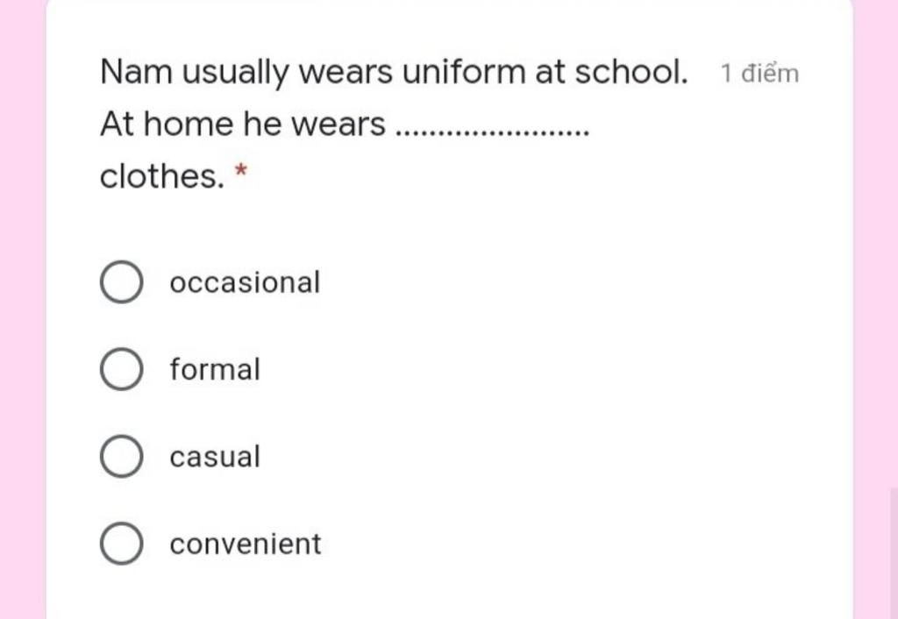Image resolution: width=898 pixels, height=619 pixels.
Task: Mark the "convenient" radio button
Action: pos(121,544)
